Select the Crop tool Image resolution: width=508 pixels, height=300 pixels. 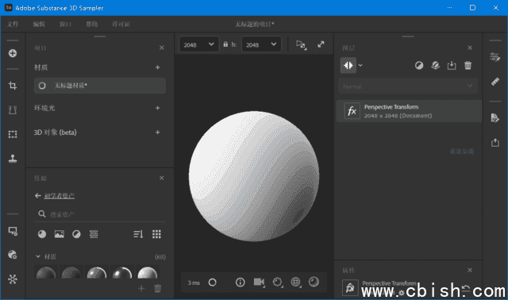pos(13,86)
